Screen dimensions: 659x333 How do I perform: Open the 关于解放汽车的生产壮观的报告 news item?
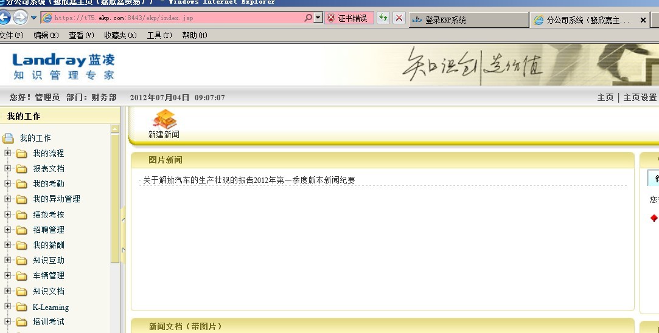[x=249, y=180]
